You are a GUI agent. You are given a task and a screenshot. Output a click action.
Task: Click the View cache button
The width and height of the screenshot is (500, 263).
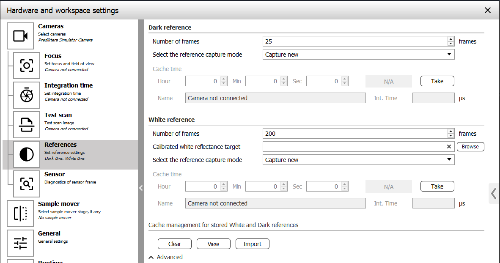pos(213,244)
